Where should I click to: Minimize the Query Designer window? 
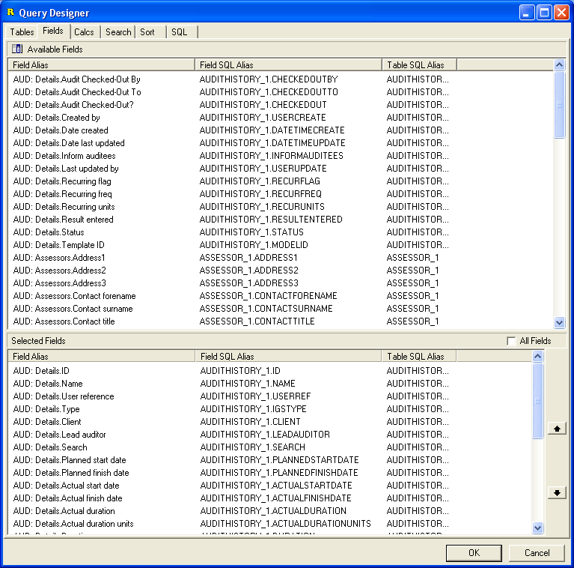coord(527,13)
